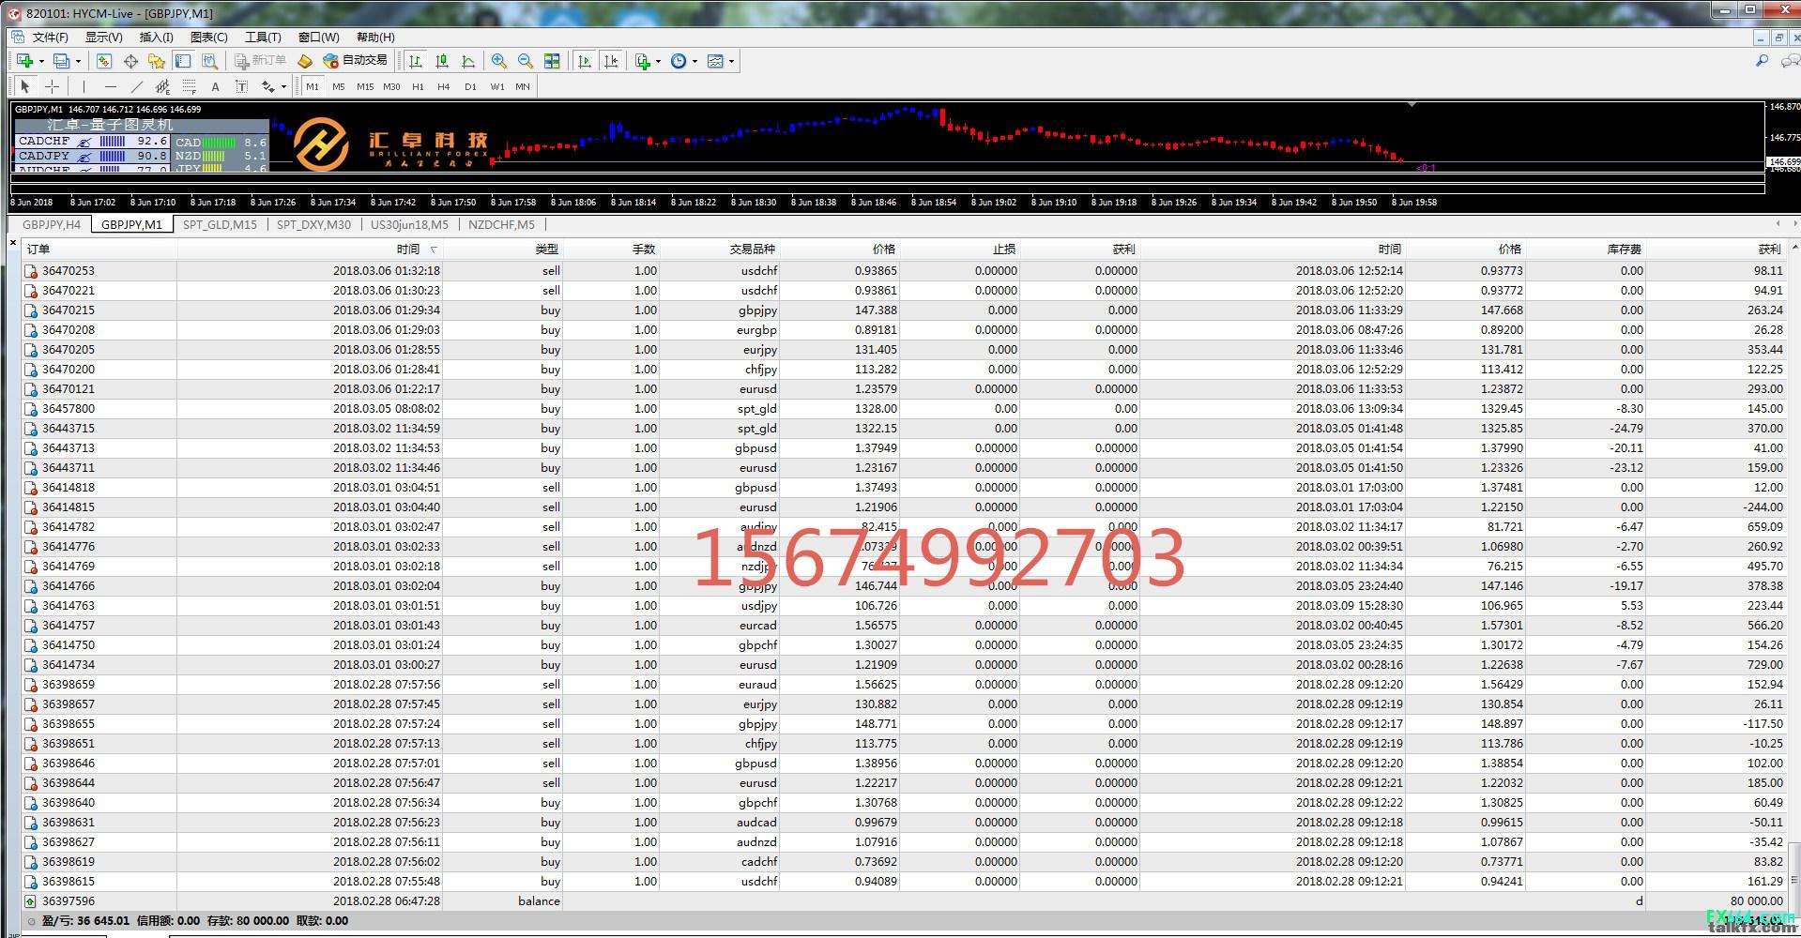
Task: Toggle the 自动交易 auto trading button
Action: pyautogui.click(x=355, y=60)
